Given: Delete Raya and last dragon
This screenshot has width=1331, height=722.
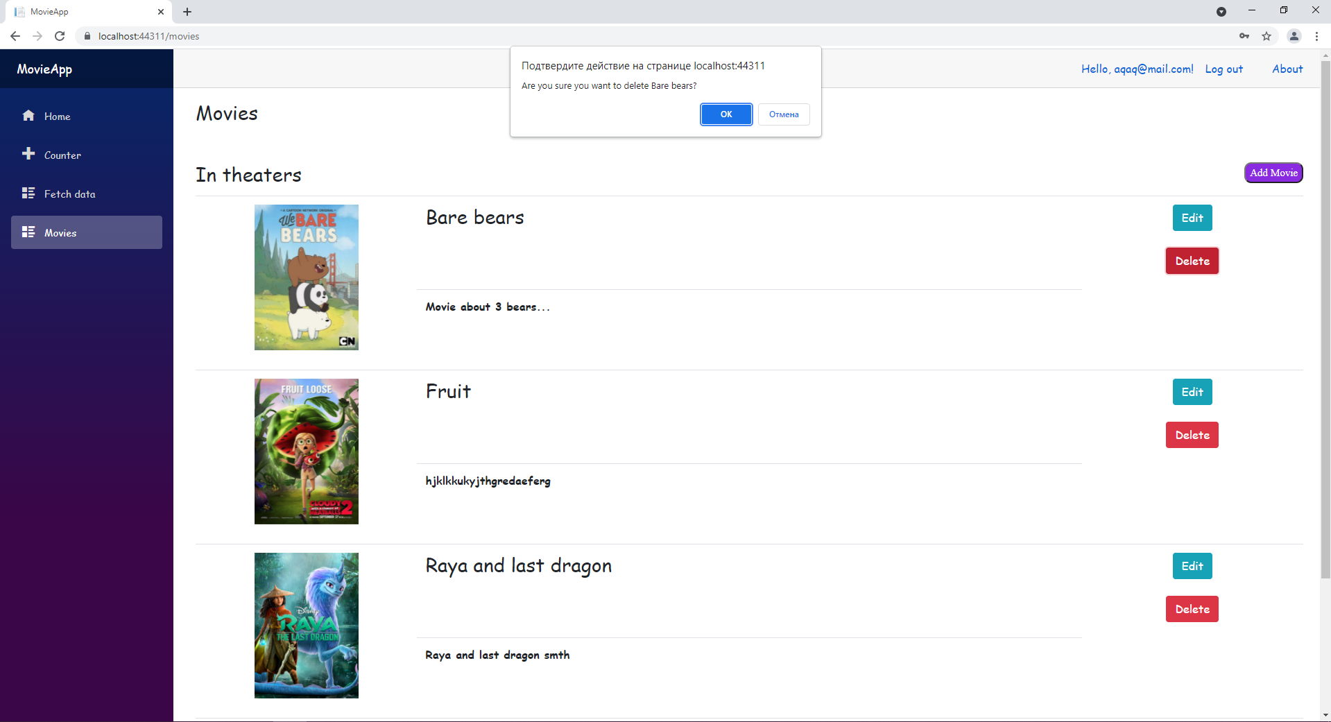Looking at the screenshot, I should click(1192, 609).
